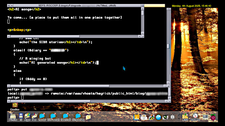Click HoTMeaL horizontal scroll left arrow
Image resolution: width=225 pixels, height=126 pixels.
(9, 37)
